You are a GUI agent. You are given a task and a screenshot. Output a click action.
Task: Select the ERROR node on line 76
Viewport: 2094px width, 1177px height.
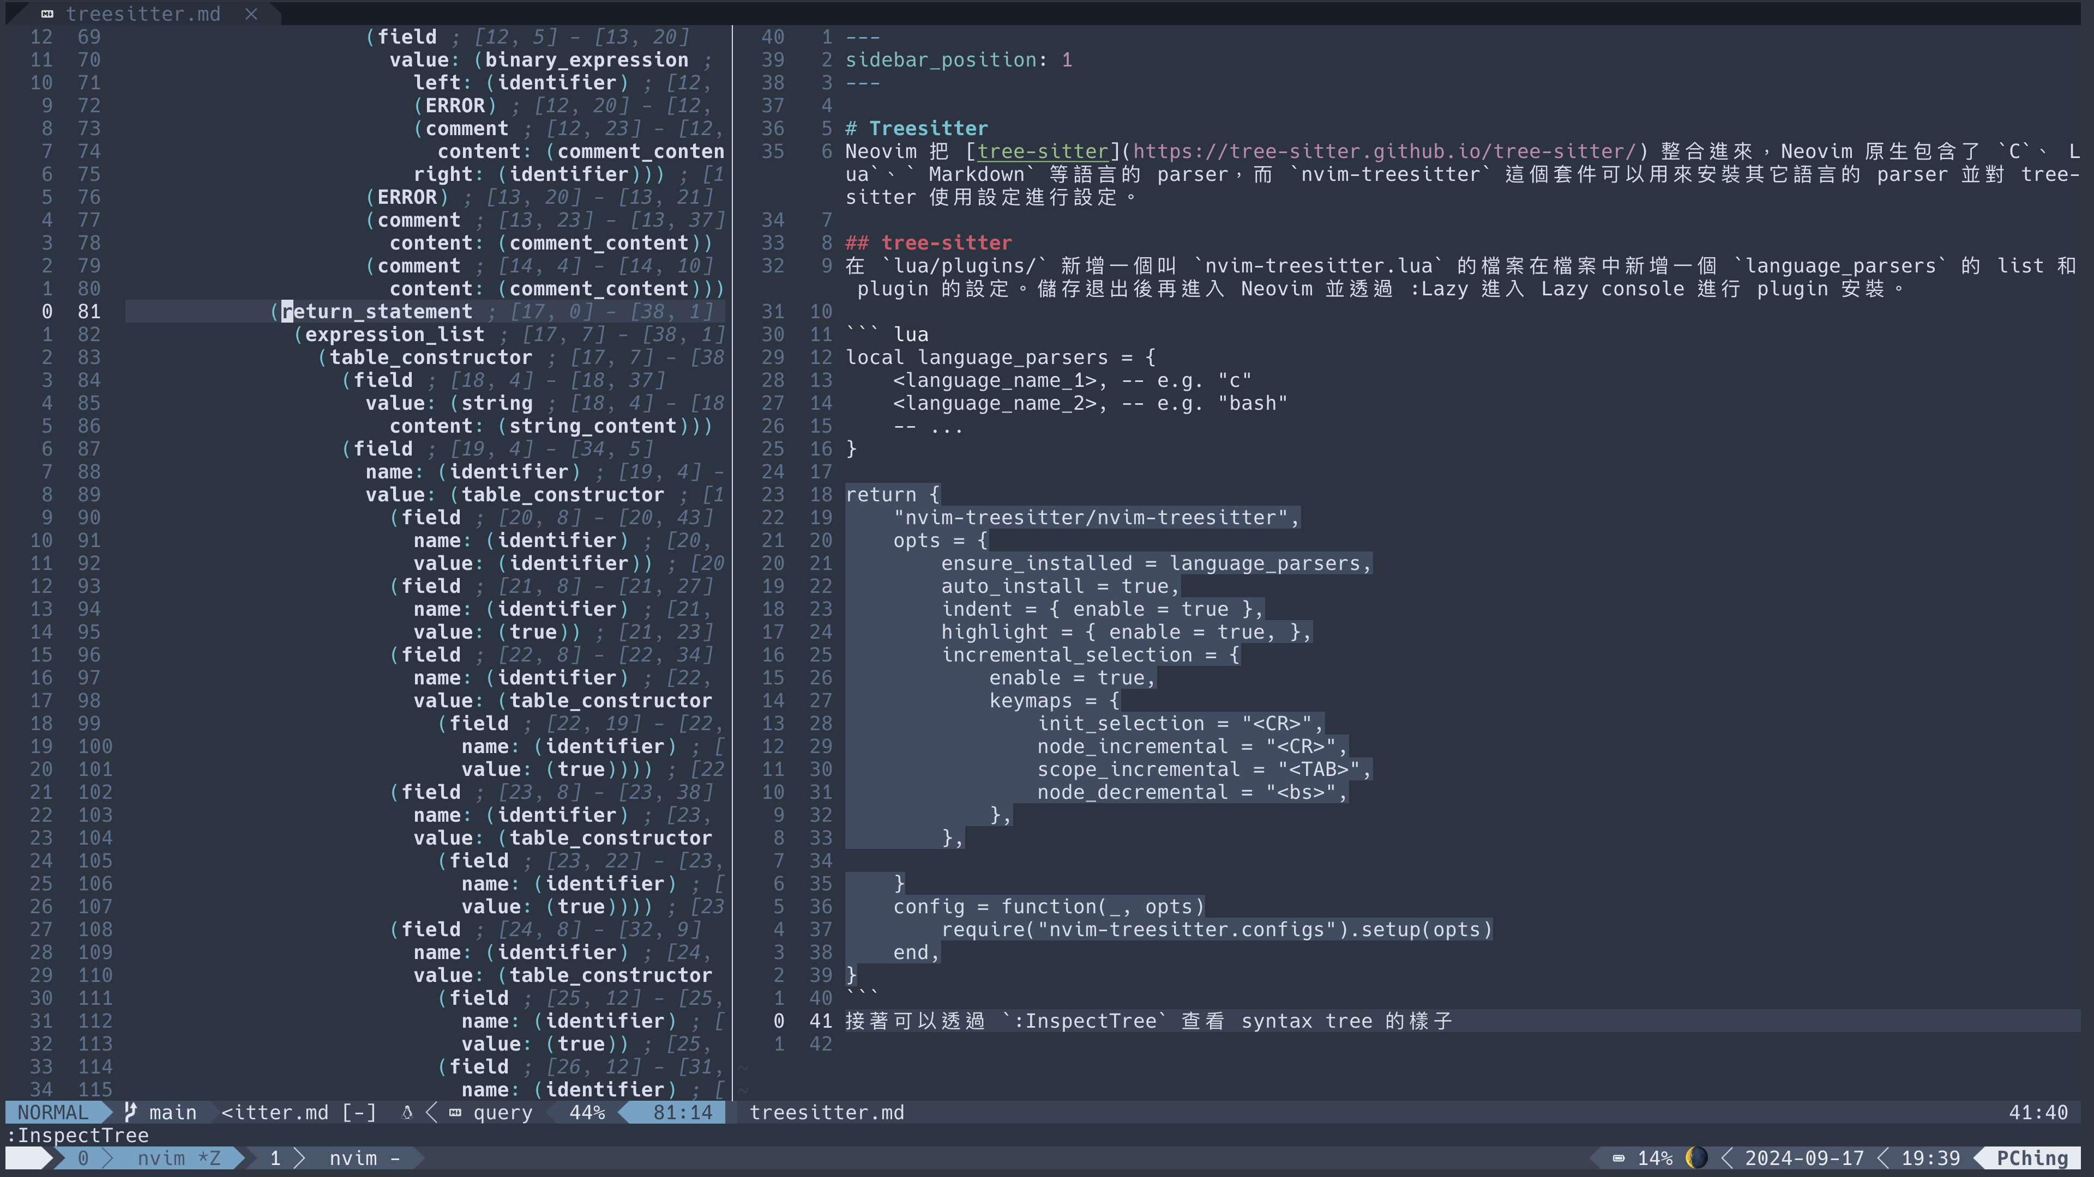point(407,197)
